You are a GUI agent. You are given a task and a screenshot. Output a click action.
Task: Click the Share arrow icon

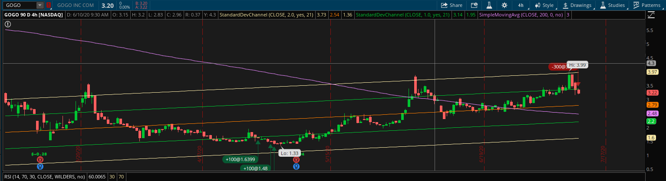tap(444, 5)
